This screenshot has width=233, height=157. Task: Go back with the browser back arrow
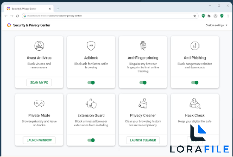tap(6, 16)
